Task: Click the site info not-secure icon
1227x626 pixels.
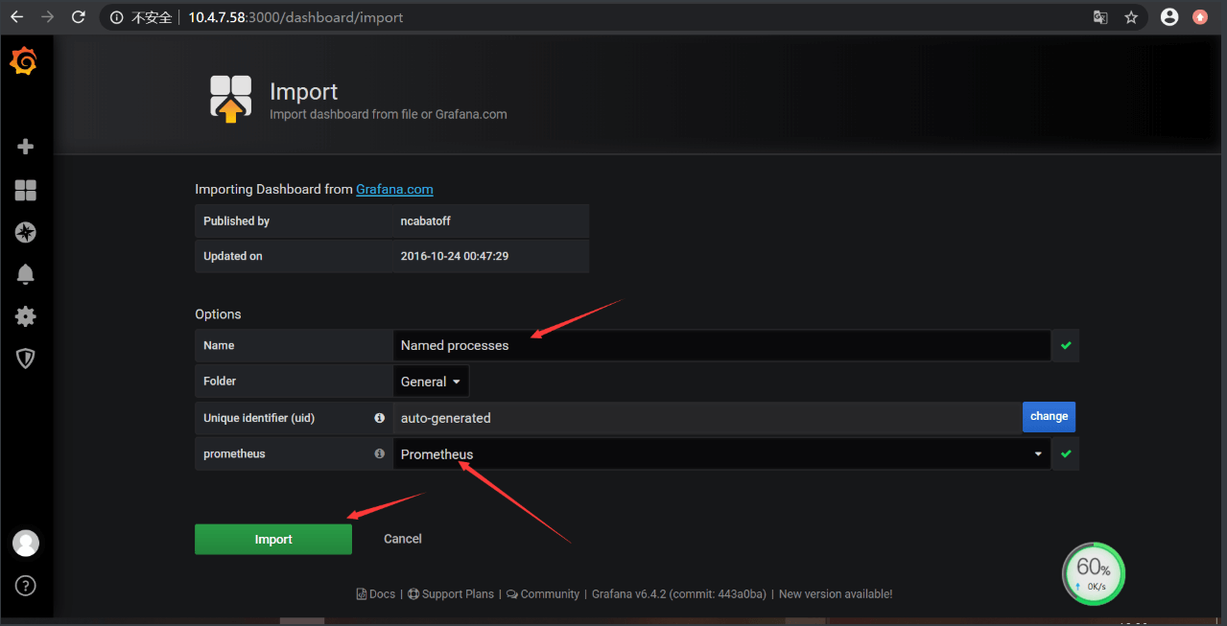Action: click(116, 17)
